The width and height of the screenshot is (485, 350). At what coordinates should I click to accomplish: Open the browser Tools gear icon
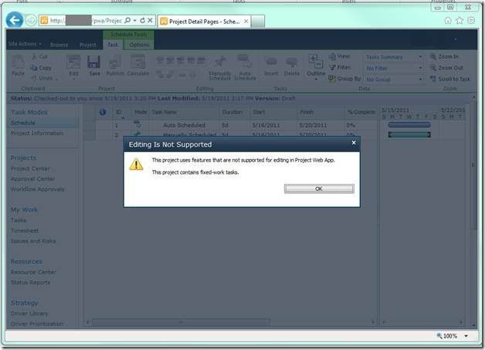(471, 21)
